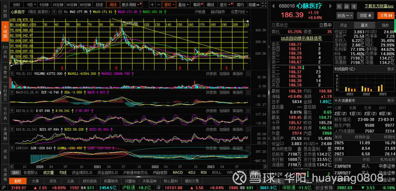Viewport: 396px width, 191px height.
Task: Switch chart to 周线 period
Action: pos(113,5)
